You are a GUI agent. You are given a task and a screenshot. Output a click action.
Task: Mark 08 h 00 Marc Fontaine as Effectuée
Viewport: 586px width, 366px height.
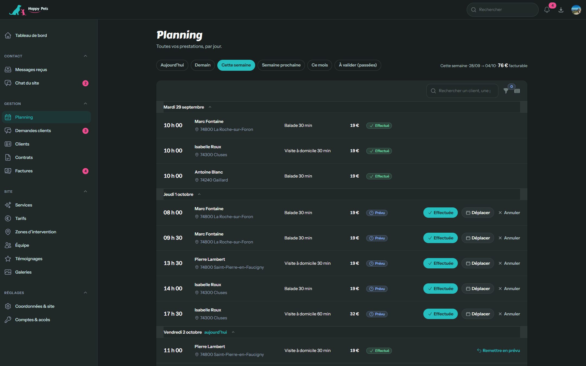[x=440, y=213]
